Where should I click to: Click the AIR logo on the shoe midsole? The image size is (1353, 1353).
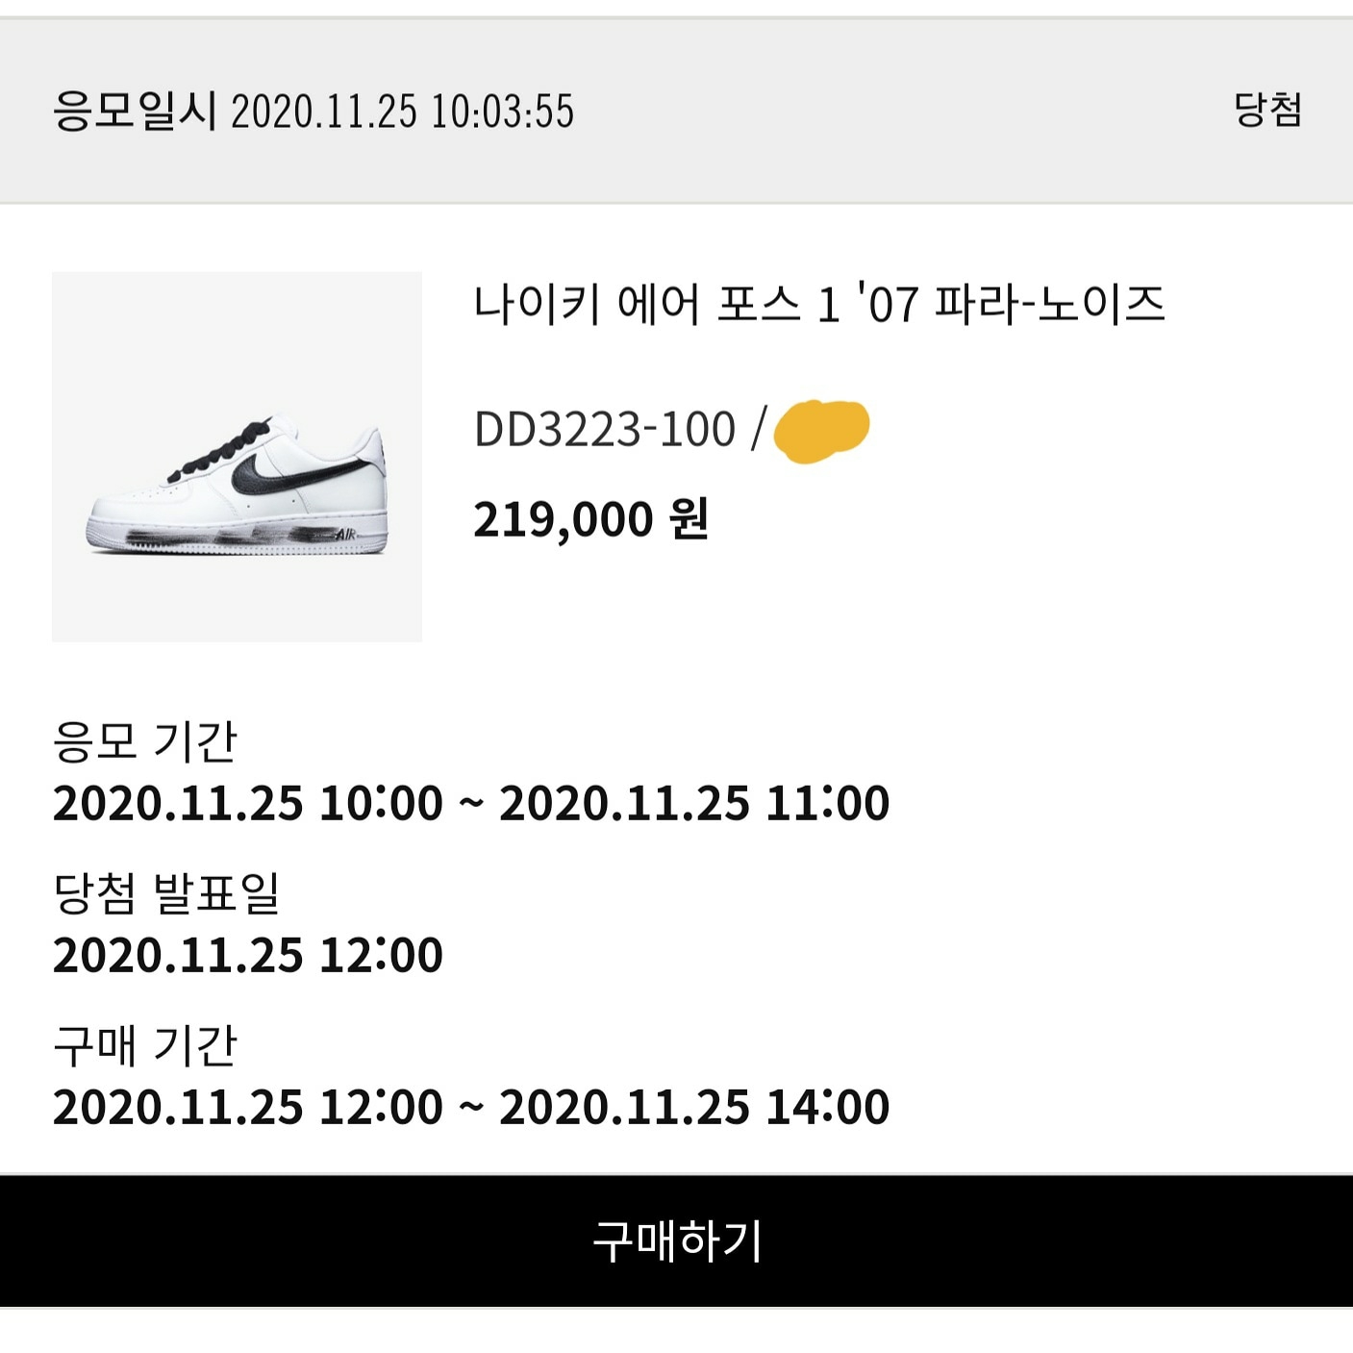pos(346,535)
